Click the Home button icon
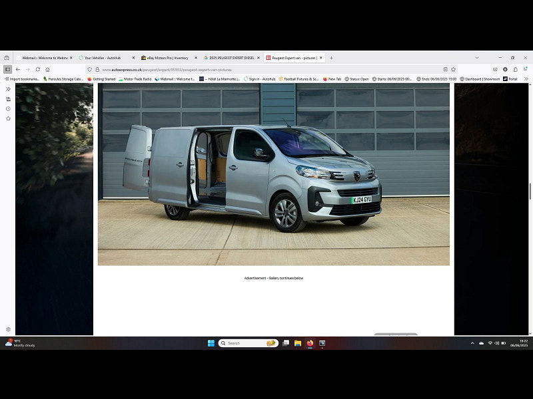 pos(47,69)
